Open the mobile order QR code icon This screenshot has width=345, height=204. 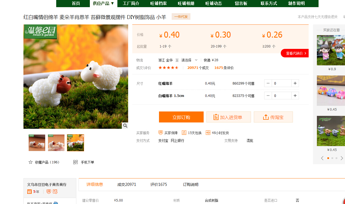76,162
